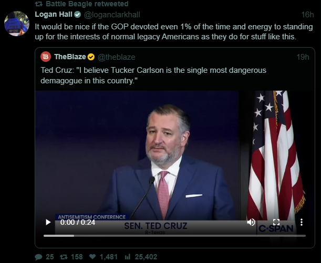Click Logan Hall's verified badge
This screenshot has height=263, width=321.
pos(77,14)
